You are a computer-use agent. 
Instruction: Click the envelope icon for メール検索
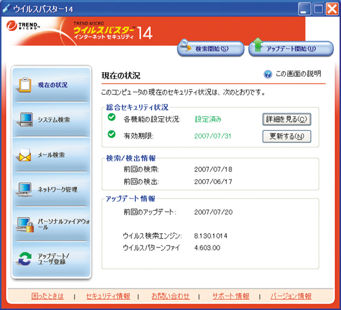point(25,155)
